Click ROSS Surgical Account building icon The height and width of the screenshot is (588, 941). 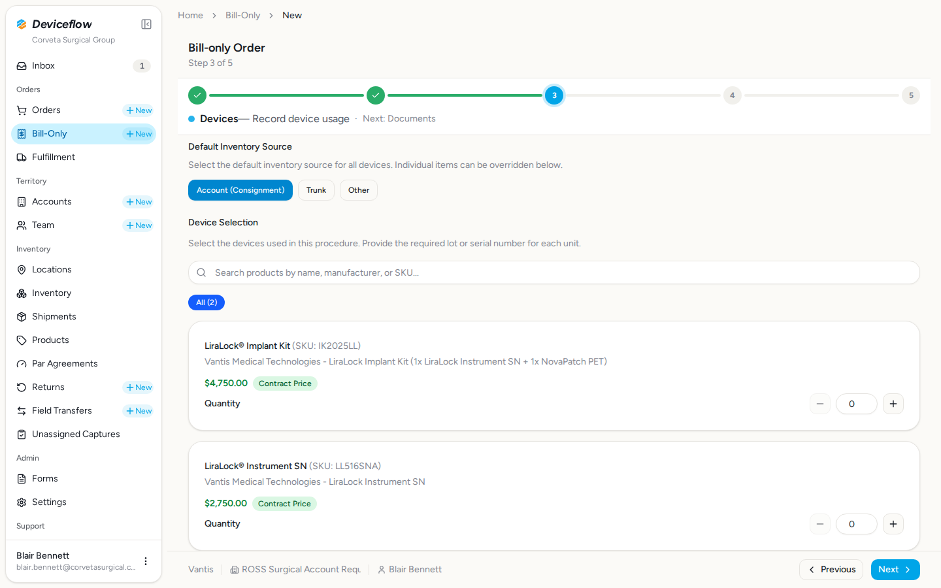tap(235, 570)
